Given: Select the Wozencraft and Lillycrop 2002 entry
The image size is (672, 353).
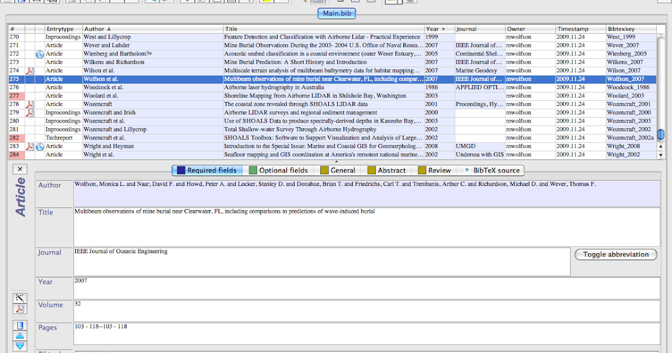Looking at the screenshot, I should 332,129.
